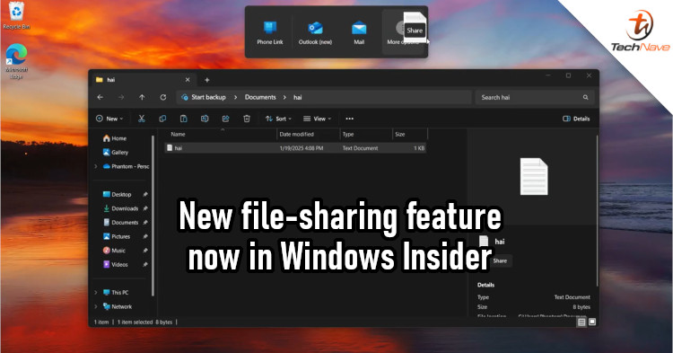
Task: Toggle the Details pane button
Action: tap(576, 119)
